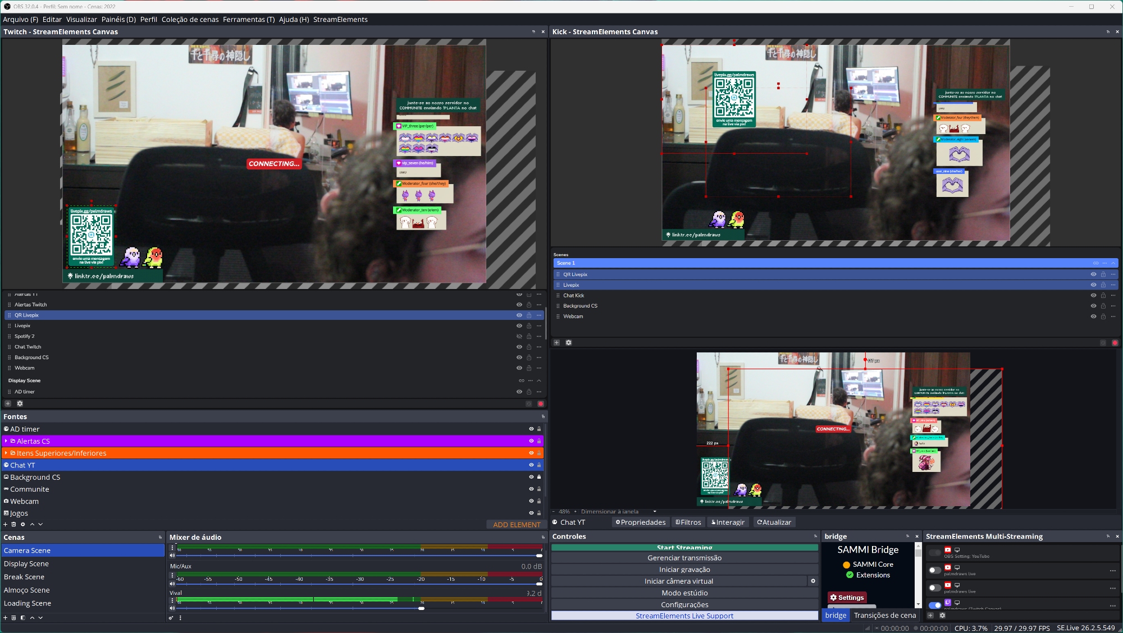Add a new scene with plus icon in Cenas

point(6,618)
